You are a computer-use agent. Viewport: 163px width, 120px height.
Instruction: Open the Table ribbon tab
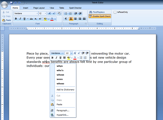point(62,8)
